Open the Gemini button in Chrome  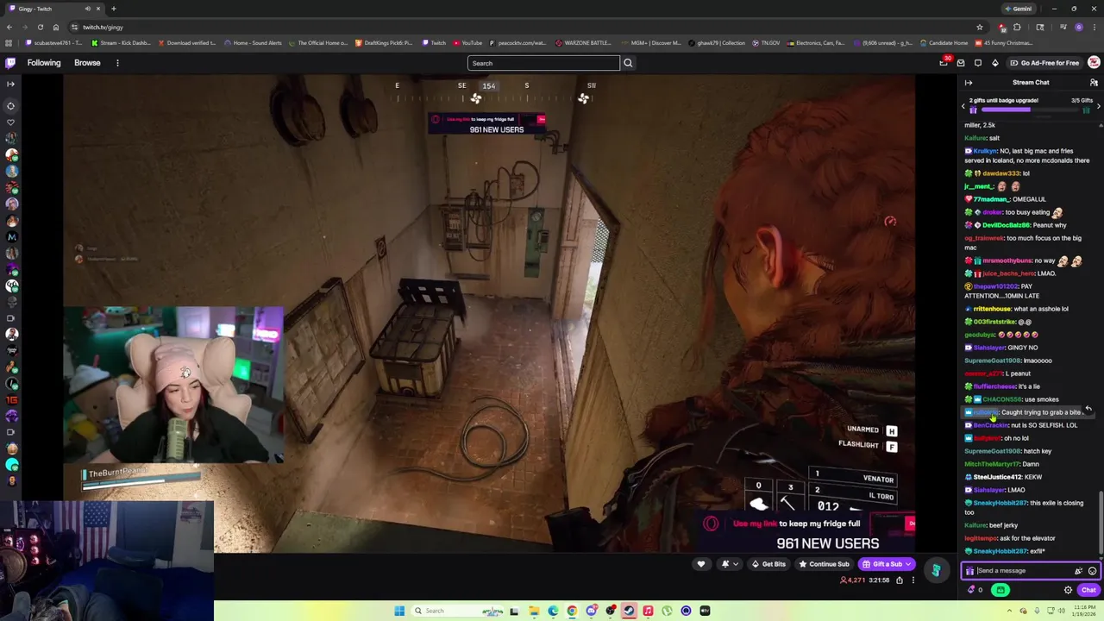click(1019, 9)
